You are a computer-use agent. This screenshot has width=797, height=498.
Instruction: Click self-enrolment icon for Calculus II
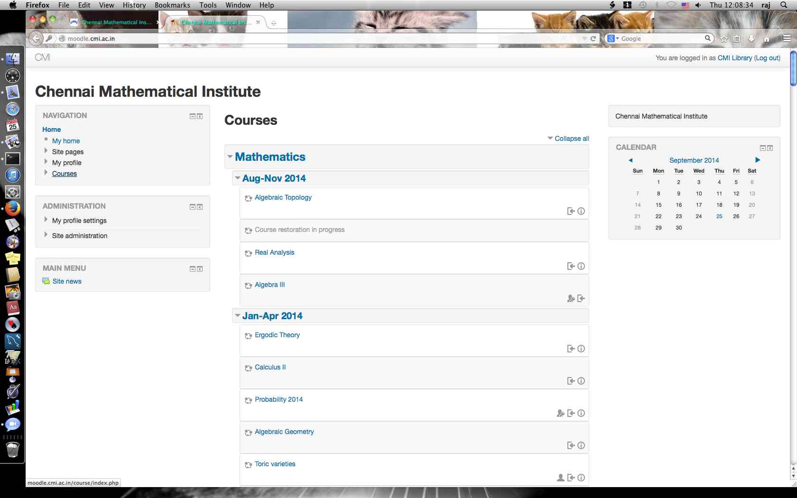(571, 381)
